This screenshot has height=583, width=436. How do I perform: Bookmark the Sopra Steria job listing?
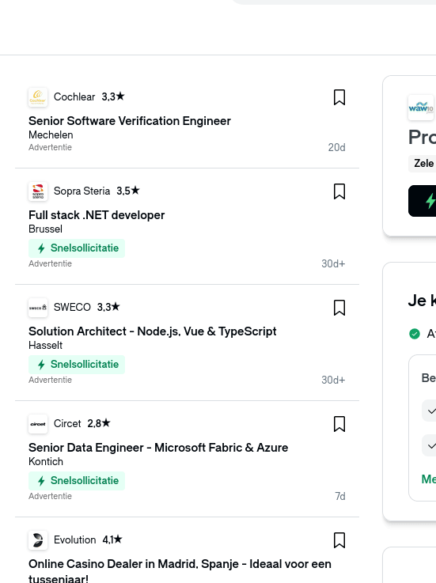[x=339, y=191]
